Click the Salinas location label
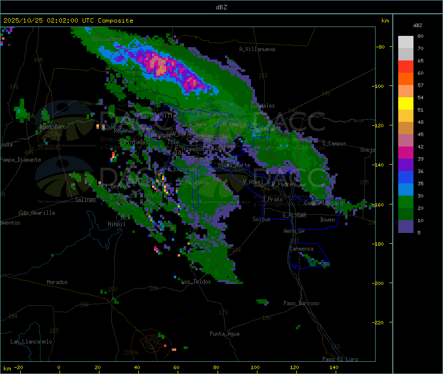The width and height of the screenshot is (443, 374). (85, 200)
